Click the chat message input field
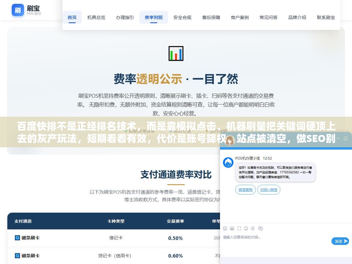Viewport: 352px width, 264px height. (x=276, y=241)
